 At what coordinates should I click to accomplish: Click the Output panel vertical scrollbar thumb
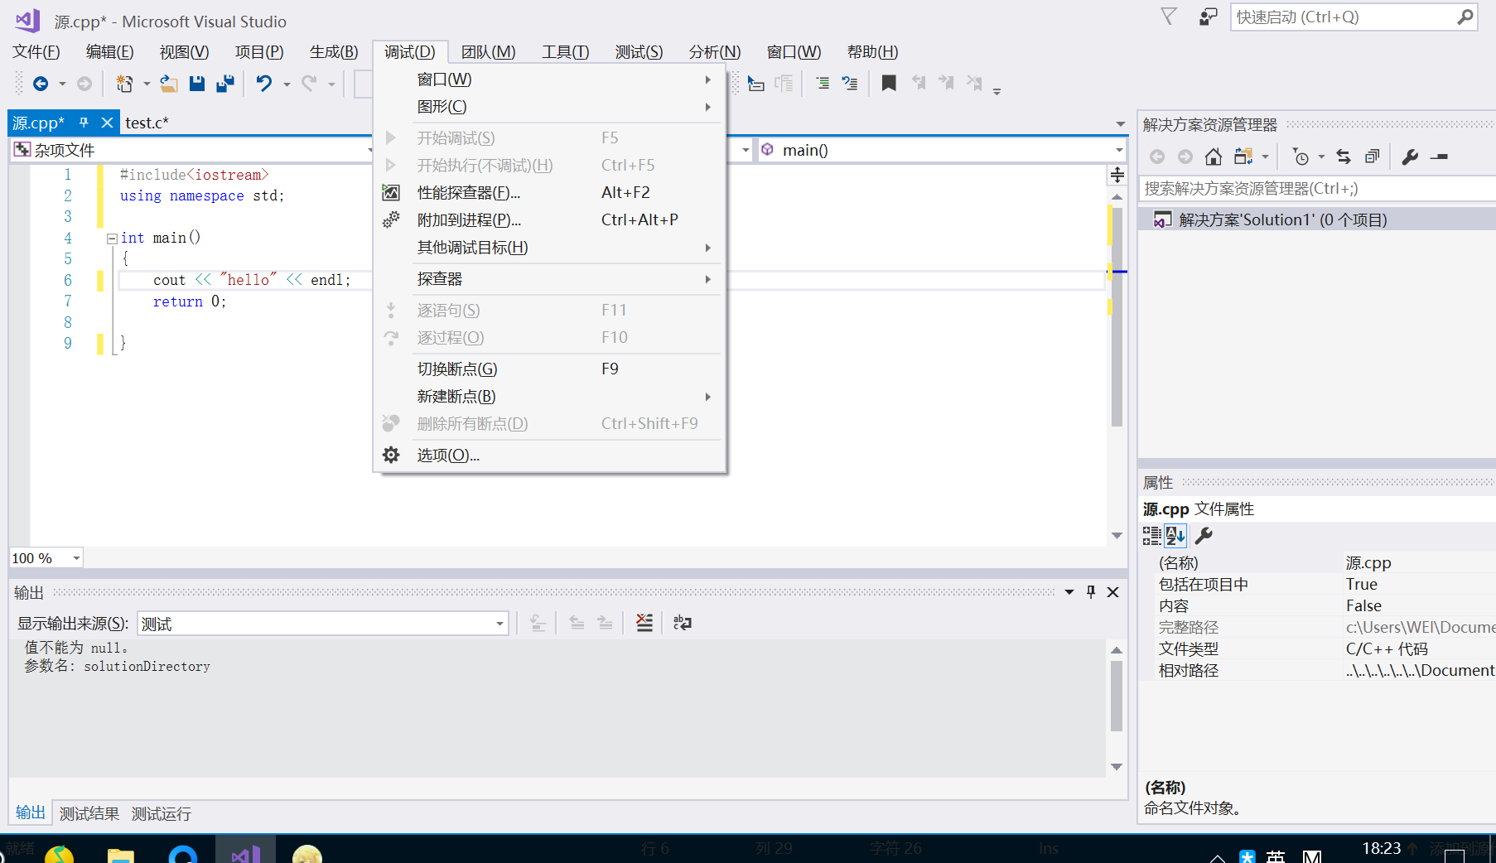[1117, 696]
